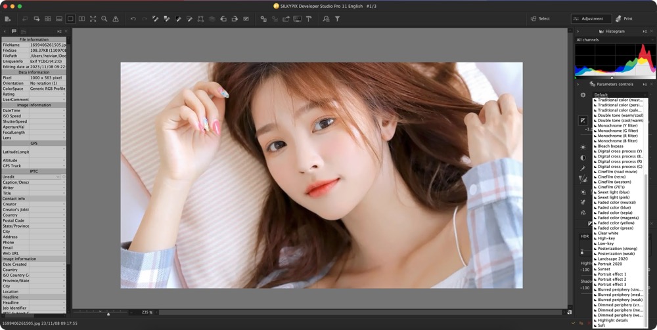Rotate image left ninety degrees
Viewport: 657px width, 330px height.
point(223,19)
